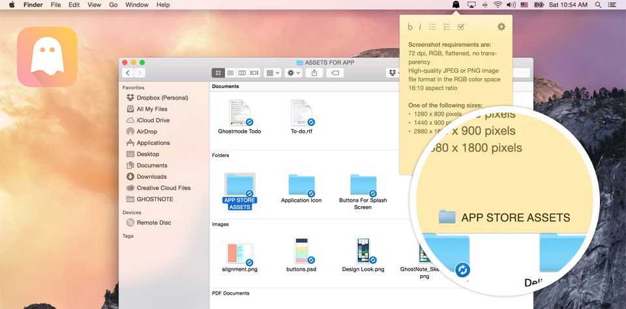This screenshot has height=309, width=626.
Task: Switch Finder to list view
Action: click(230, 73)
